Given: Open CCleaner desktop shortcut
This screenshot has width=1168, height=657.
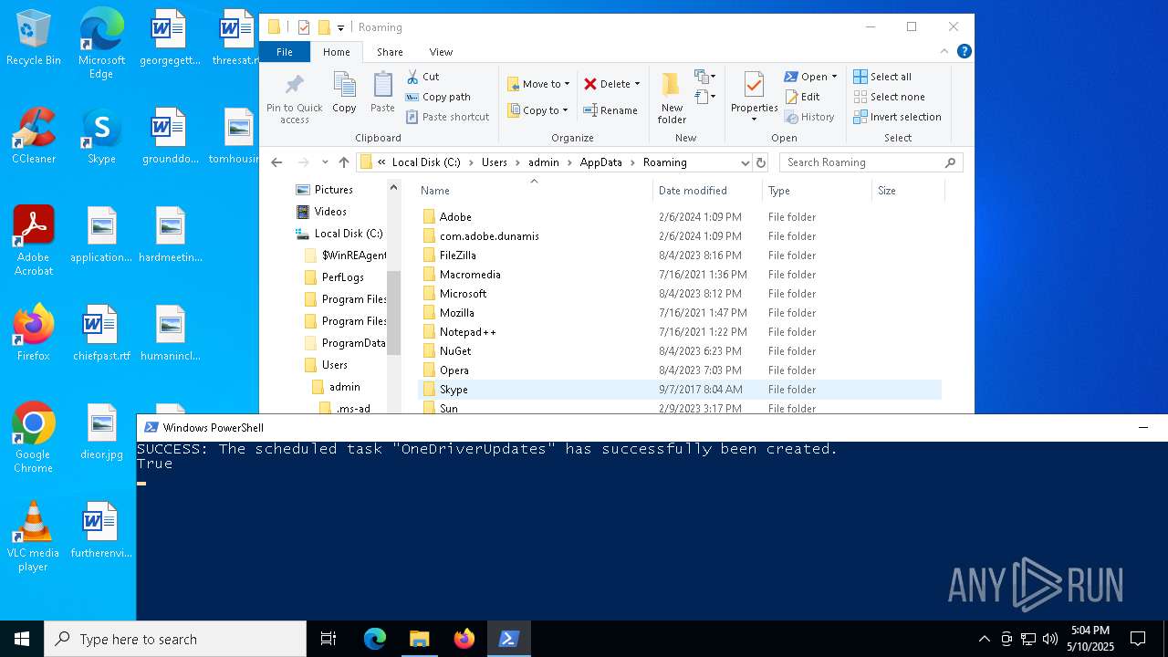Looking at the screenshot, I should [x=34, y=137].
